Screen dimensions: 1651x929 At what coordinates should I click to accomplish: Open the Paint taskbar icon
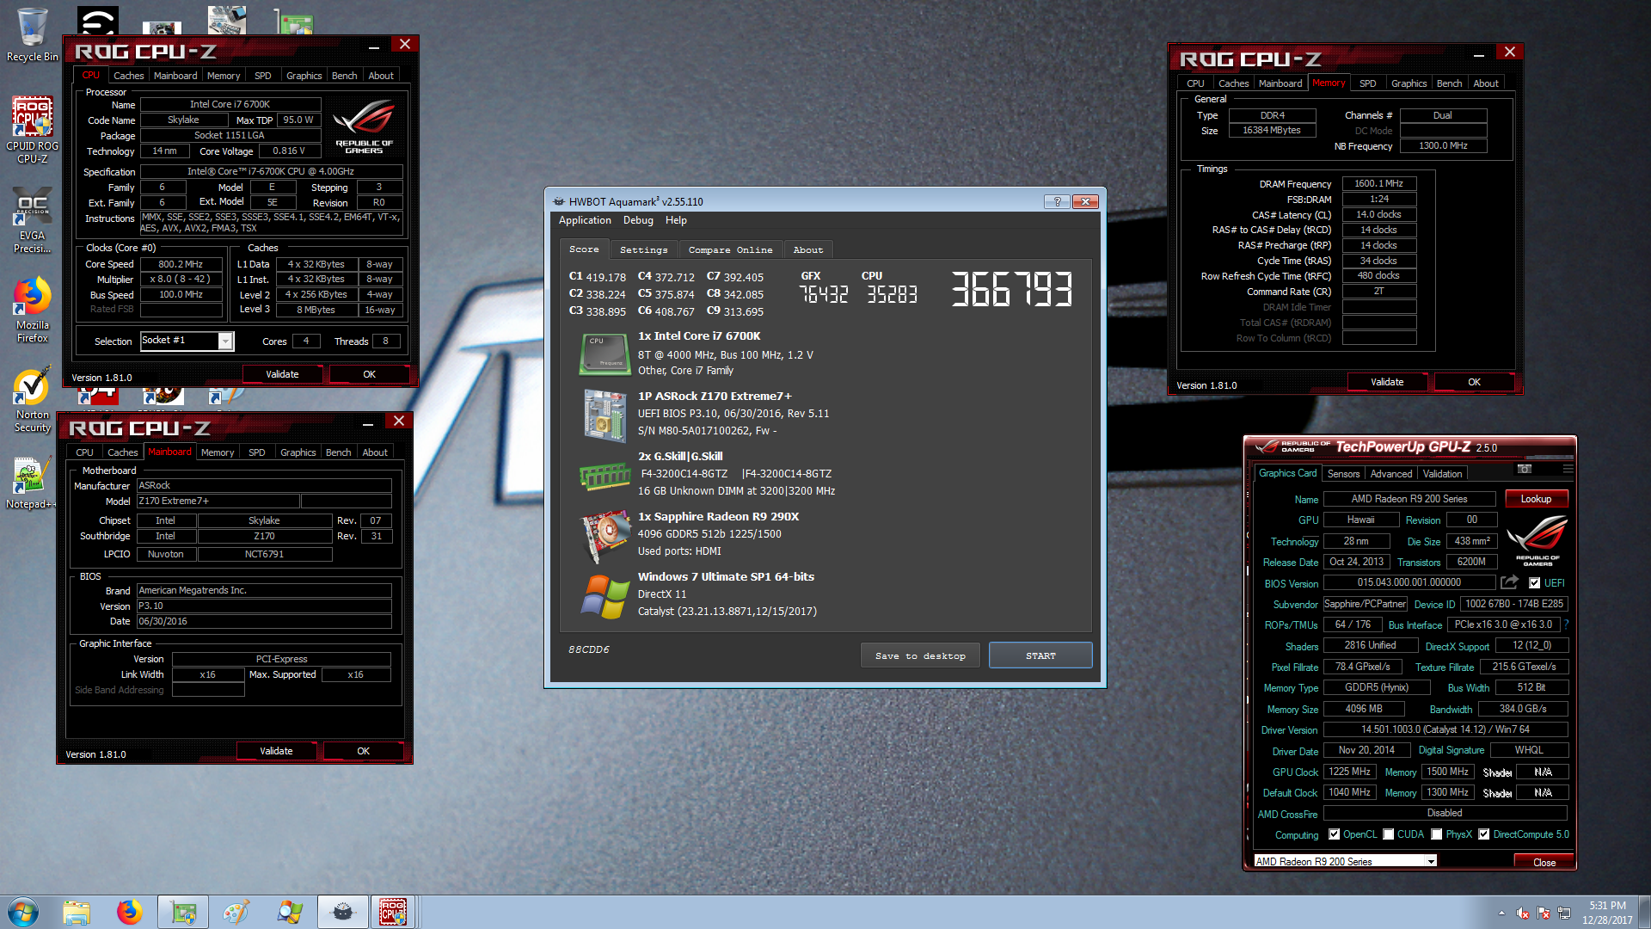[x=236, y=912]
